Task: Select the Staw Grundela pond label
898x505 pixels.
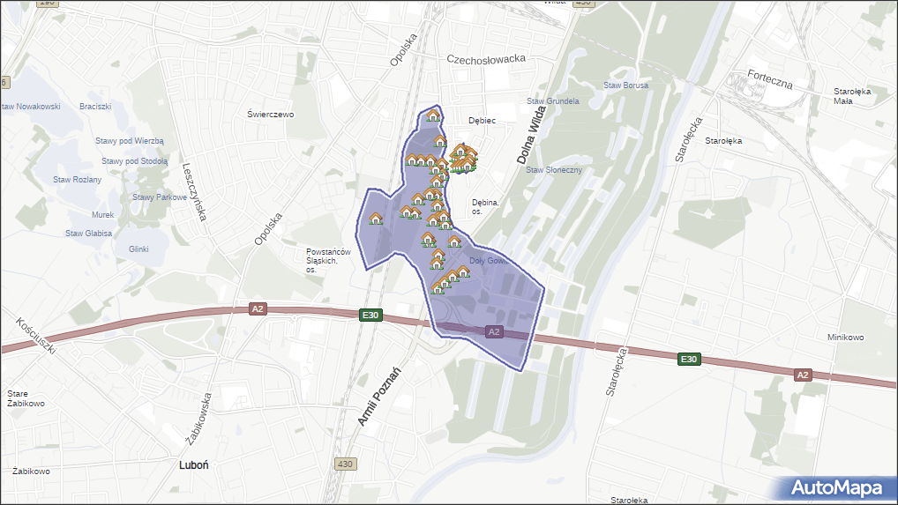Action: click(x=553, y=101)
